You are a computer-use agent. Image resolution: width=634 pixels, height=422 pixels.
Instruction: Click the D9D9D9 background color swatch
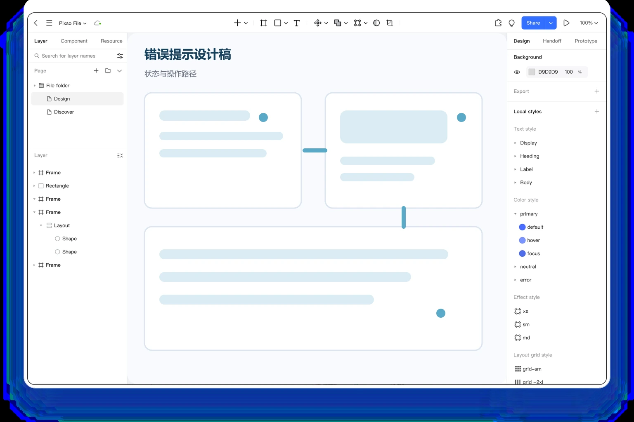pos(532,72)
